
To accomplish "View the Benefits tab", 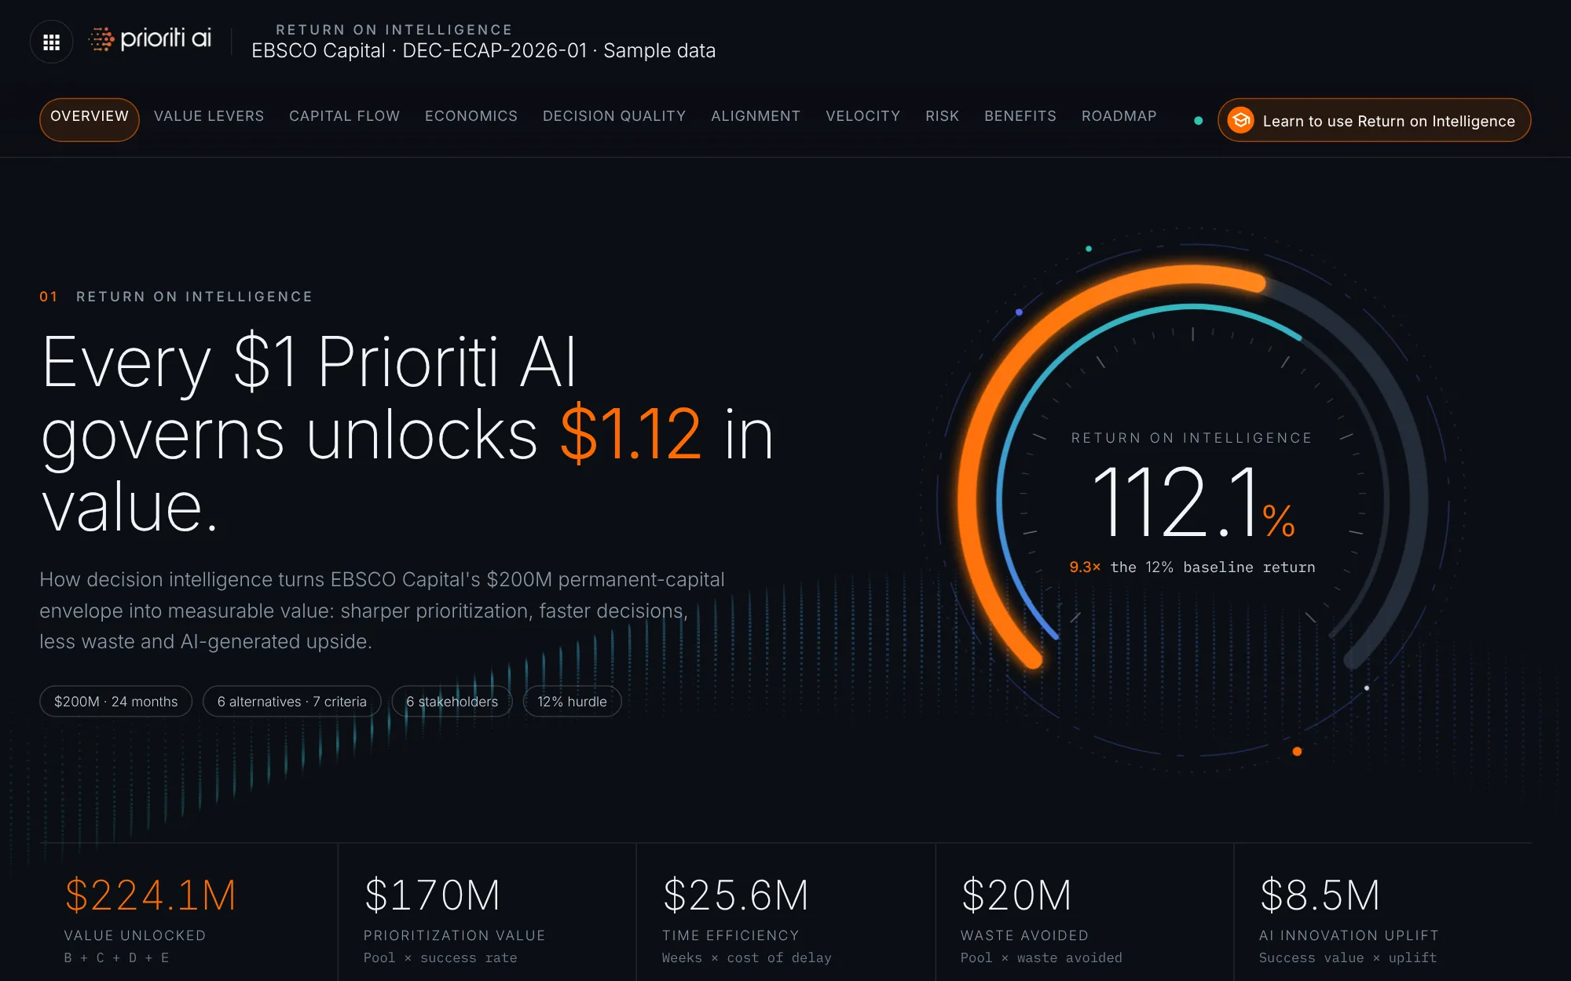I will click(x=1020, y=116).
